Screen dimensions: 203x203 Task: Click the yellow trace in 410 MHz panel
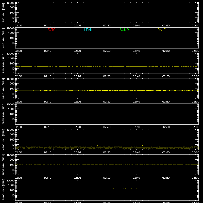(x=107, y=46)
